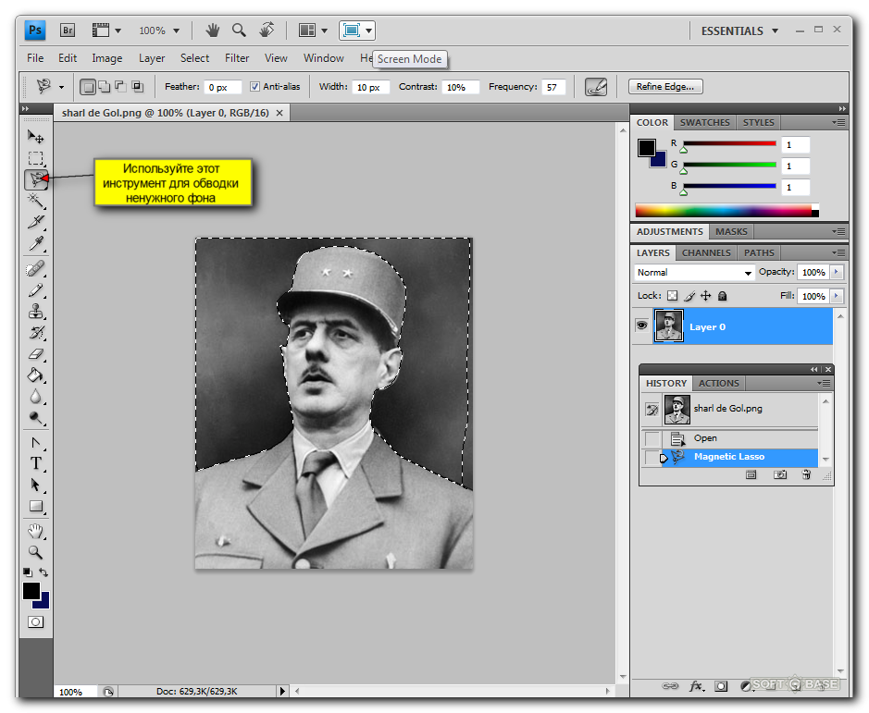Close the sharl de Gol.png document tab
Viewport: 869px width, 713px height.
coord(279,113)
